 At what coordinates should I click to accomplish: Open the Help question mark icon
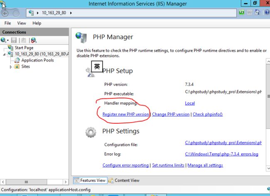[267, 12]
